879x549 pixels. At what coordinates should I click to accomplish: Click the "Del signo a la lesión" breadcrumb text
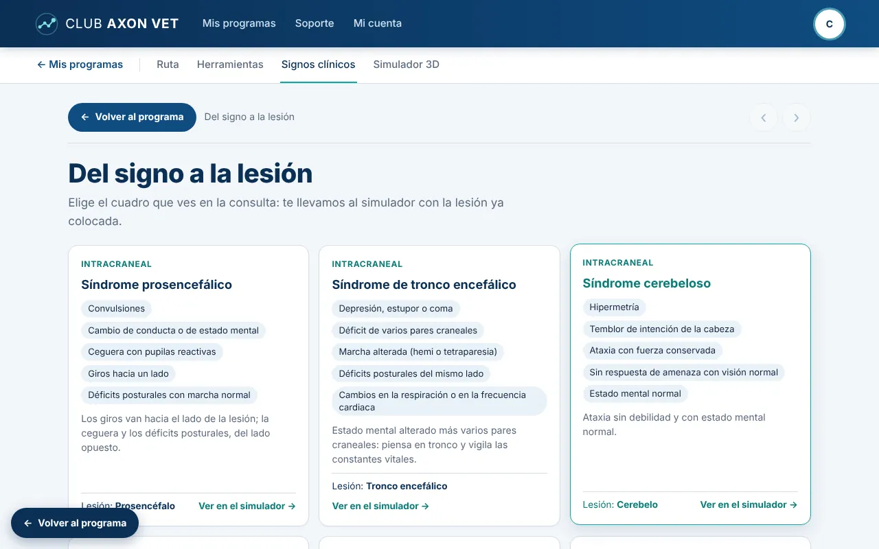[249, 117]
